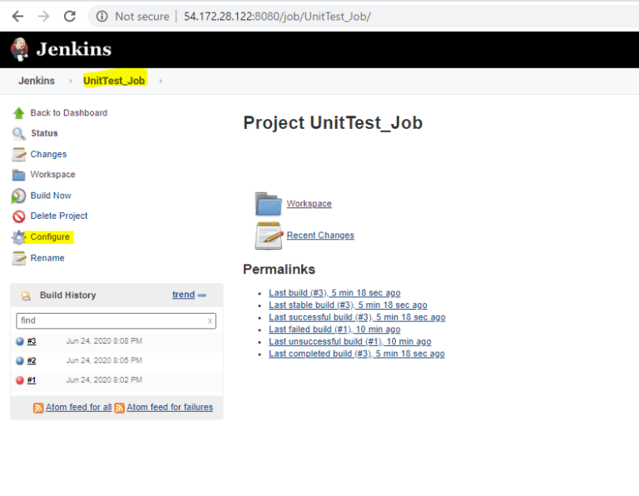Image resolution: width=639 pixels, height=496 pixels.
Task: Select Build Now in the sidebar
Action: pos(51,196)
